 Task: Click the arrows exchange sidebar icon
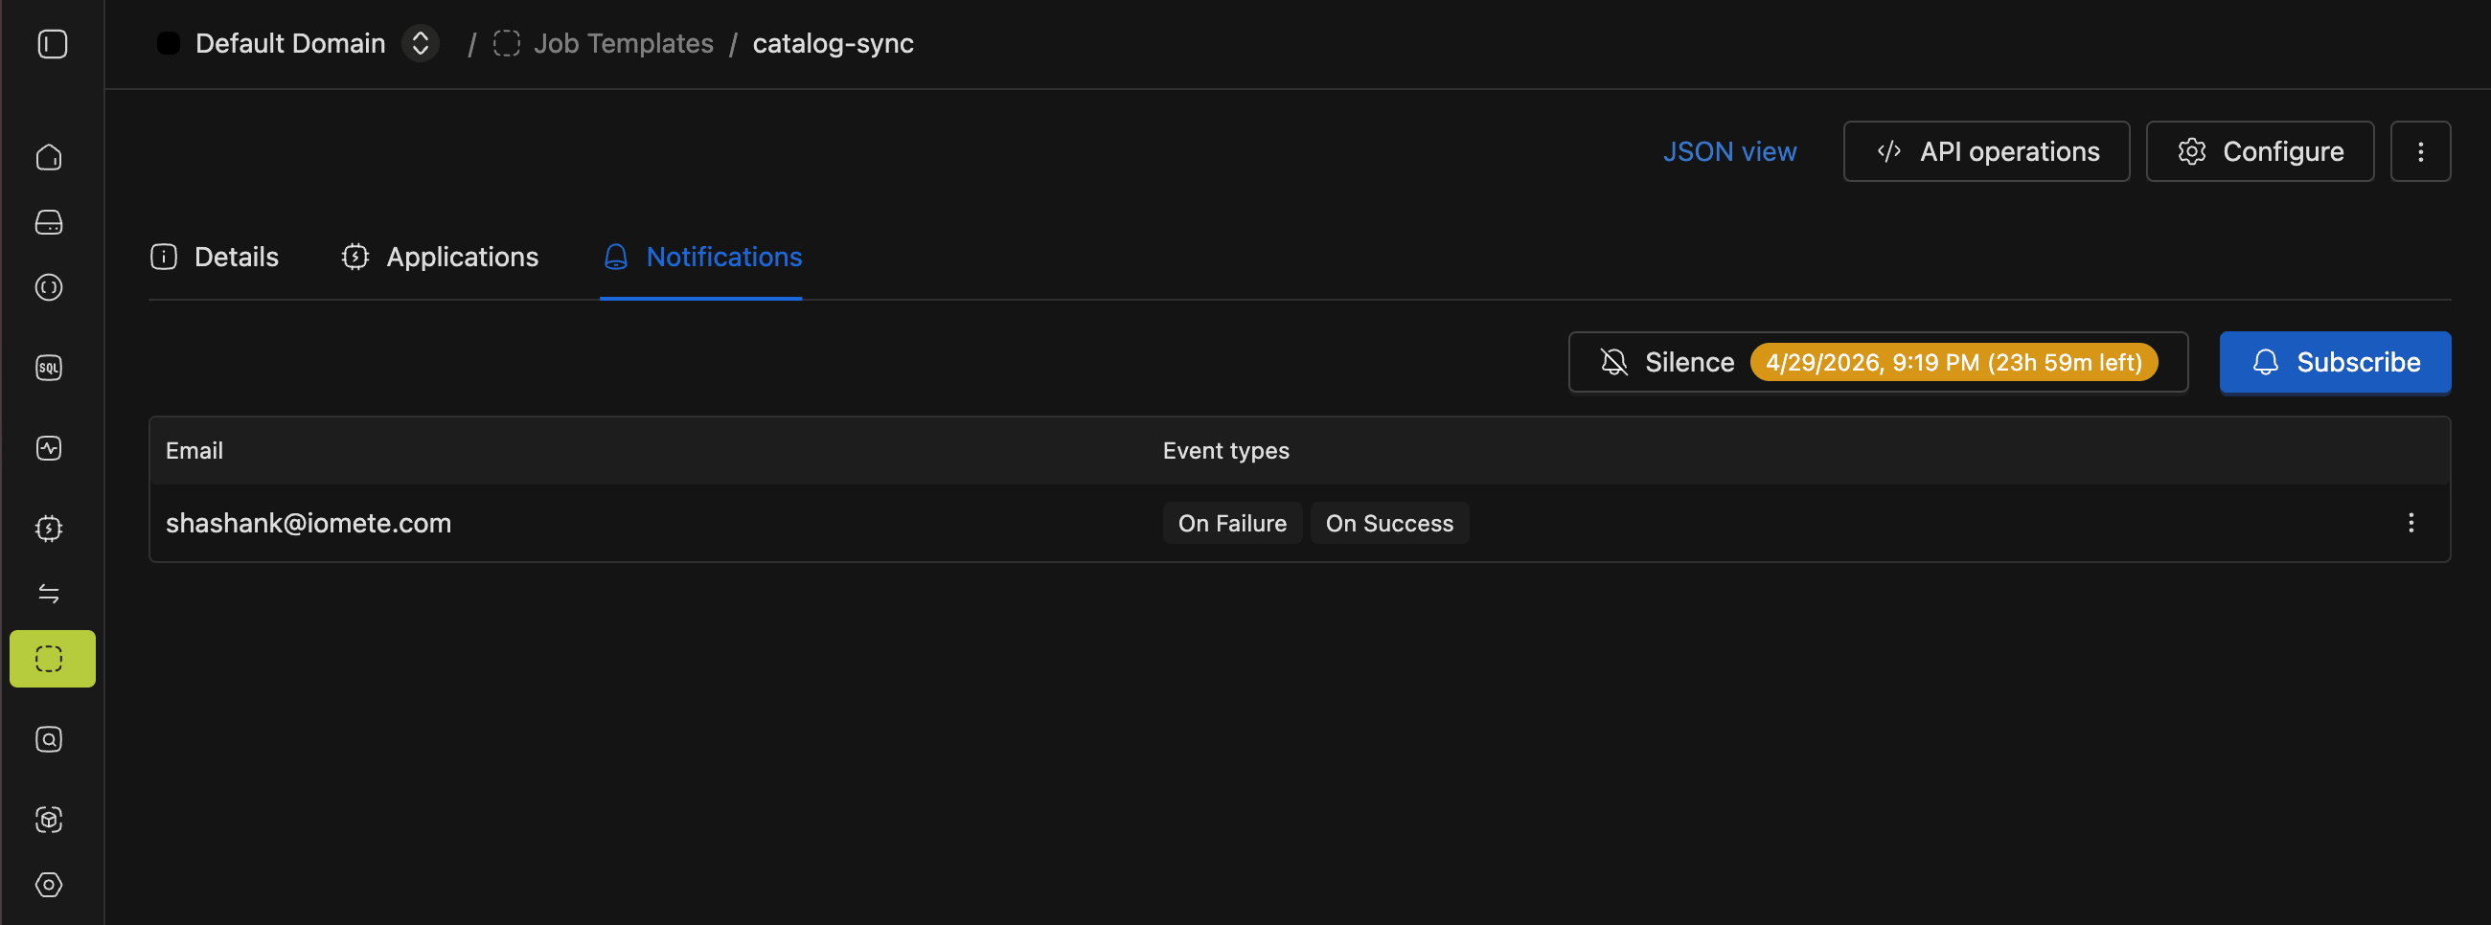tap(49, 594)
